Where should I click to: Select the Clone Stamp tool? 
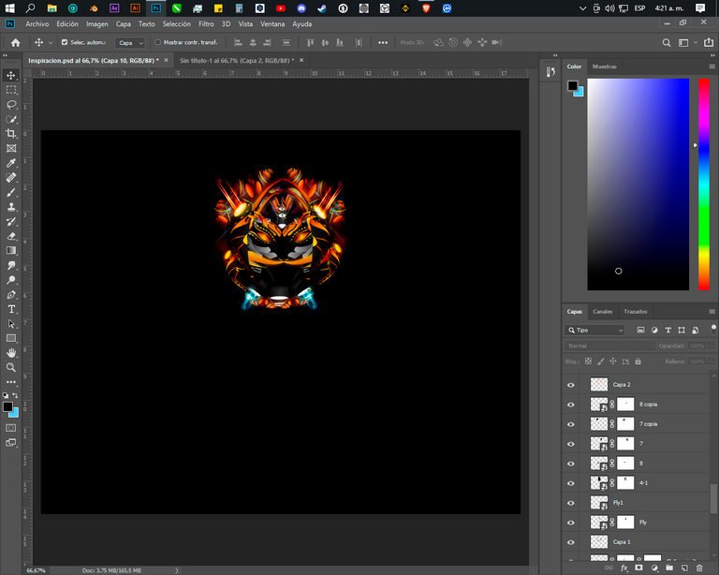[x=11, y=207]
